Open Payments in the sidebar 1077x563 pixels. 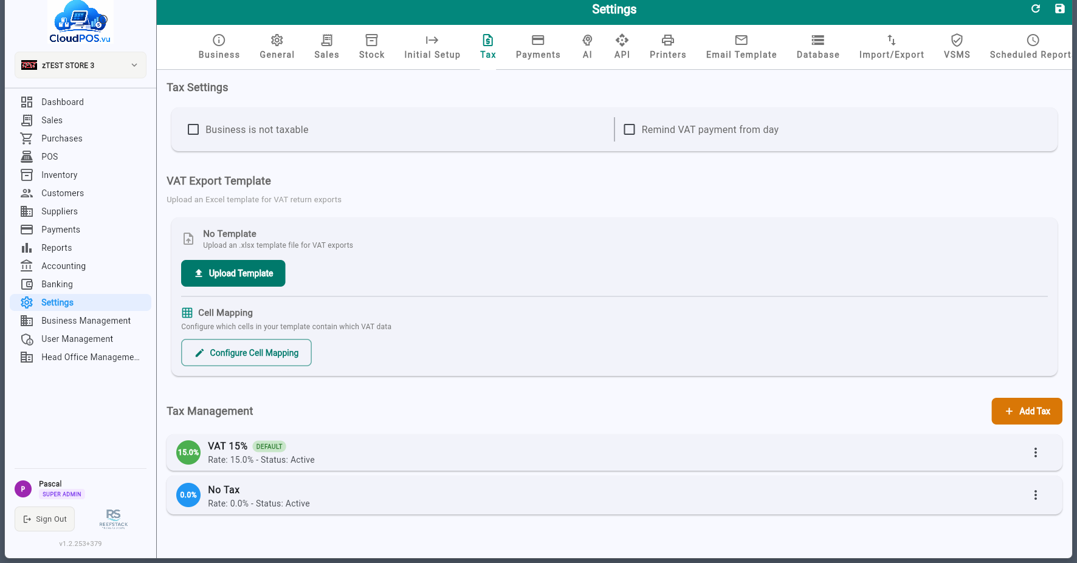(x=80, y=230)
